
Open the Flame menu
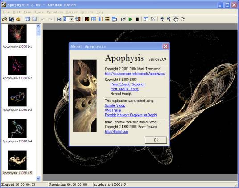pyautogui.click(x=39, y=12)
